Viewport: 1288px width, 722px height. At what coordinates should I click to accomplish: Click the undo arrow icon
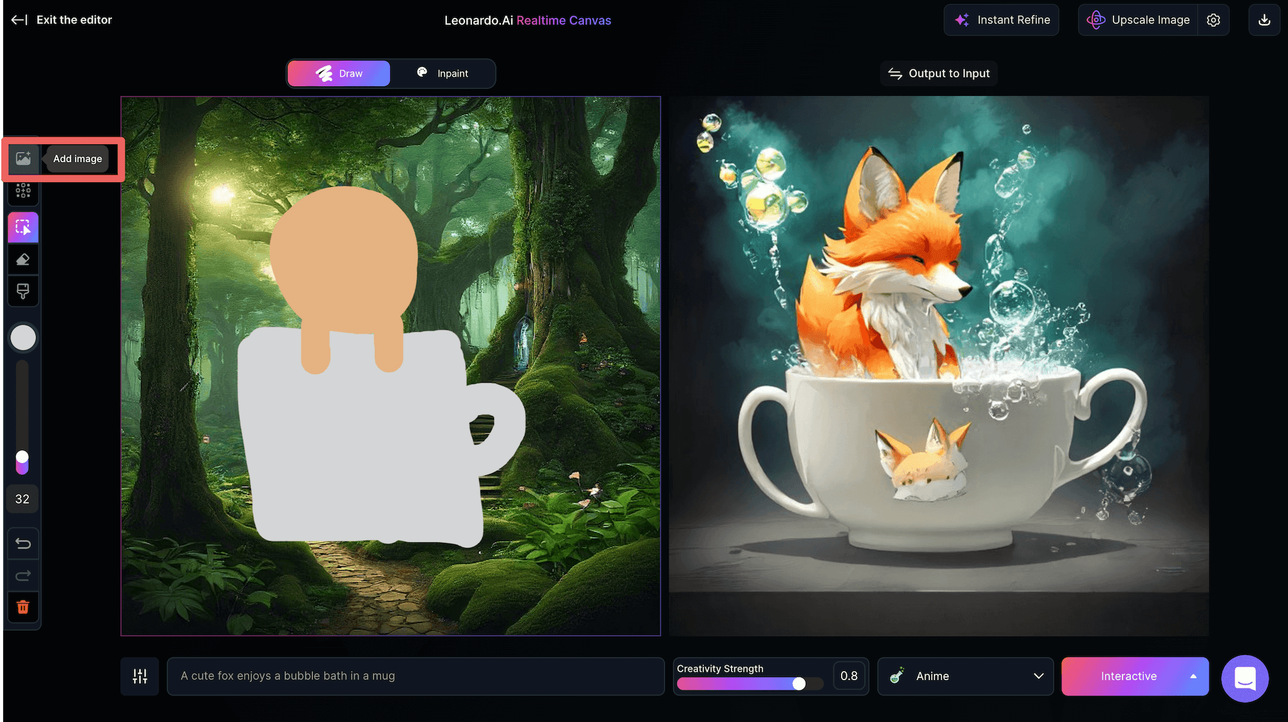coord(23,544)
